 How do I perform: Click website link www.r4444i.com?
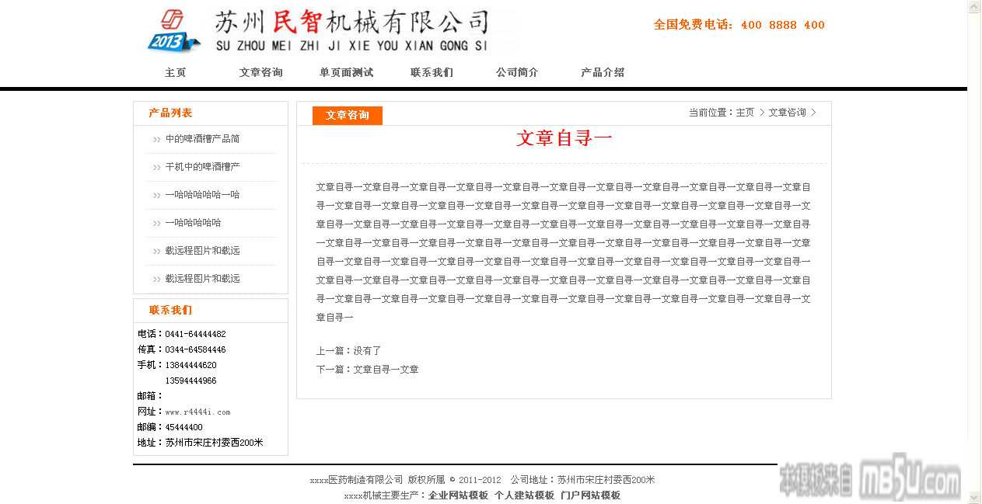click(x=197, y=412)
